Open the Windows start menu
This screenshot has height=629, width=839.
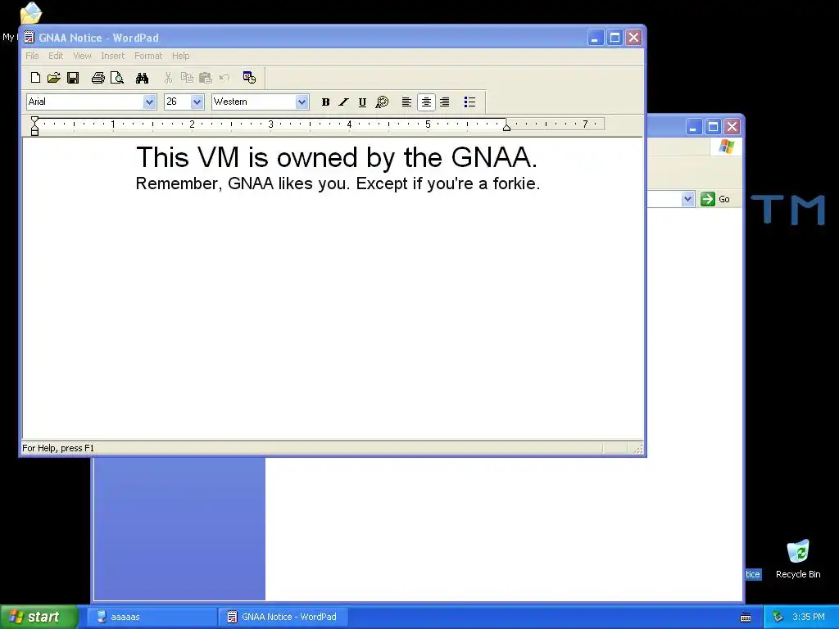click(x=39, y=617)
